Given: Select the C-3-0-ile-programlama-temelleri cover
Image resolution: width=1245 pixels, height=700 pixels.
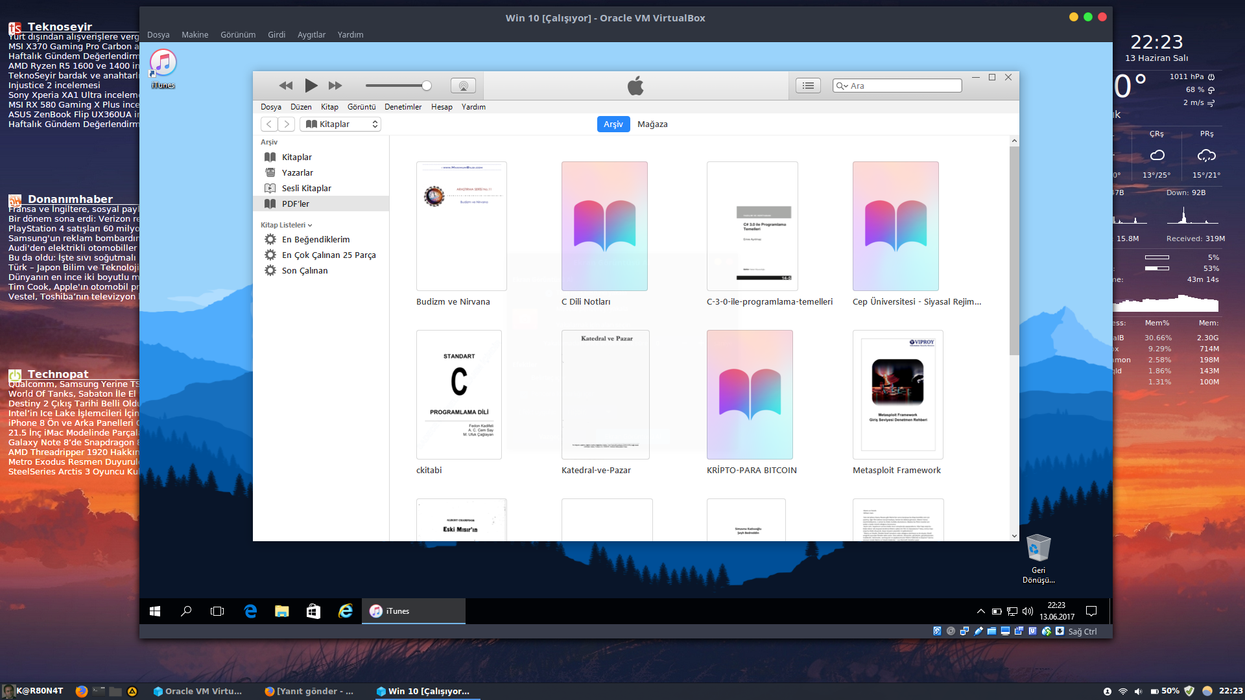Looking at the screenshot, I should (752, 226).
